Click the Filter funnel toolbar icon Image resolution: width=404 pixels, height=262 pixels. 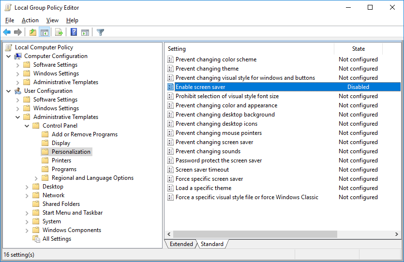(100, 32)
